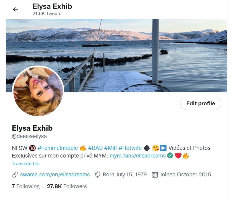View the 7 Following list

click(26, 186)
